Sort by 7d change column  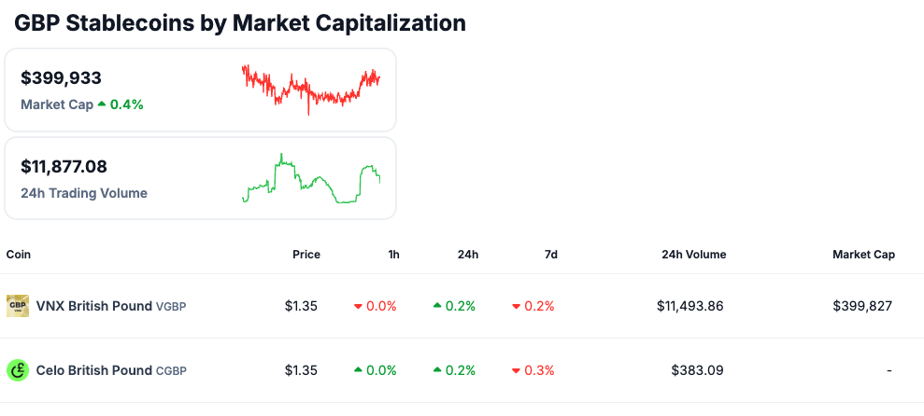coord(549,255)
